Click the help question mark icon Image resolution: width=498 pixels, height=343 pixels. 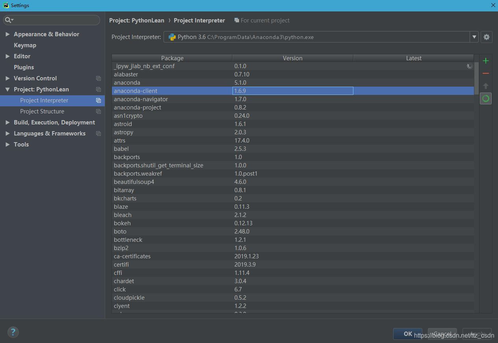(13, 332)
